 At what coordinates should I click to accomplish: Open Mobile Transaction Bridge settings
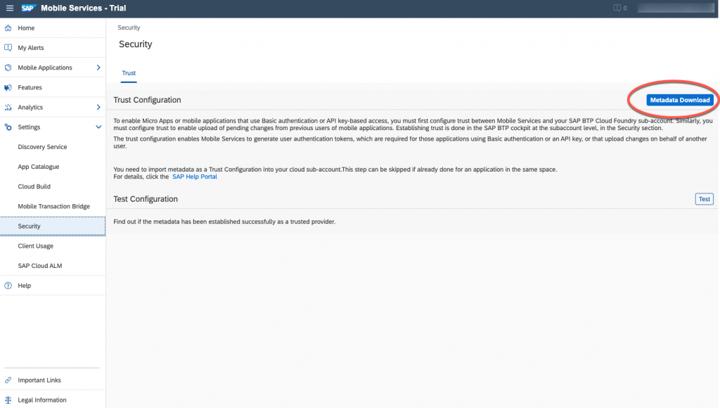point(53,206)
